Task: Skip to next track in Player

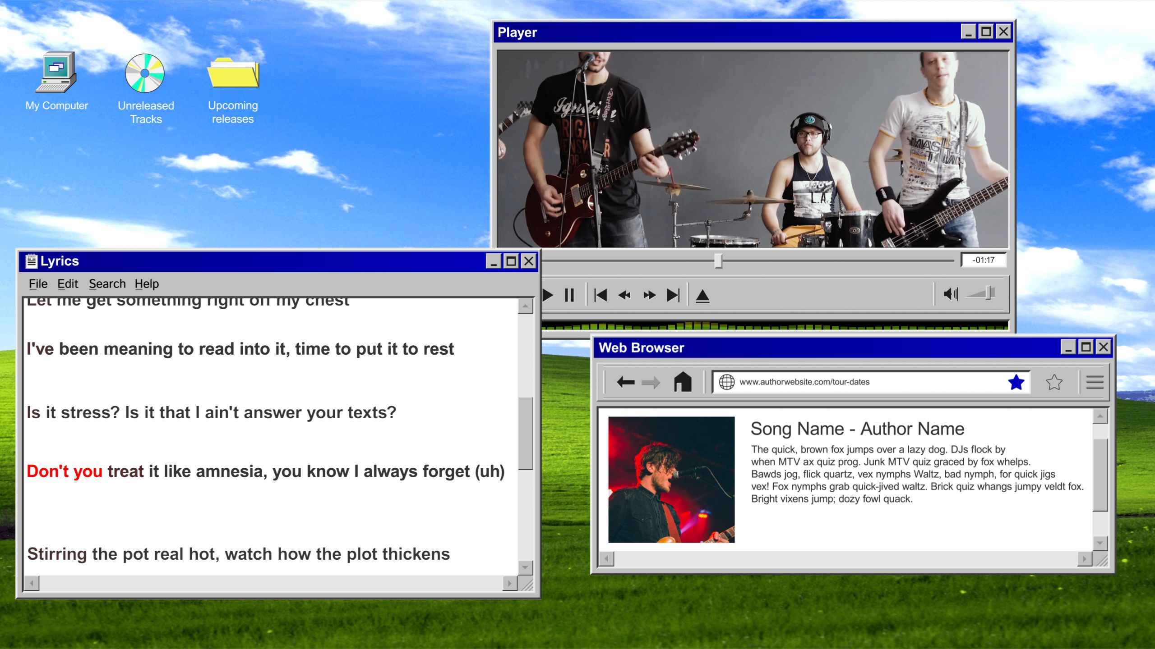Action: 673,295
